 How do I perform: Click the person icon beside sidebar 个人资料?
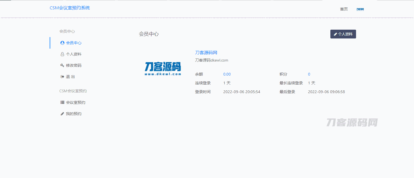pos(62,54)
